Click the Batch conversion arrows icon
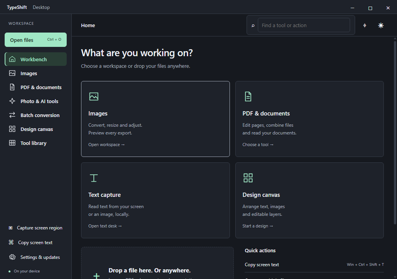 tap(12, 115)
